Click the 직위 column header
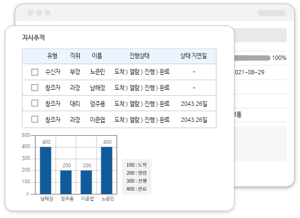The height and width of the screenshot is (218, 300). [x=75, y=56]
